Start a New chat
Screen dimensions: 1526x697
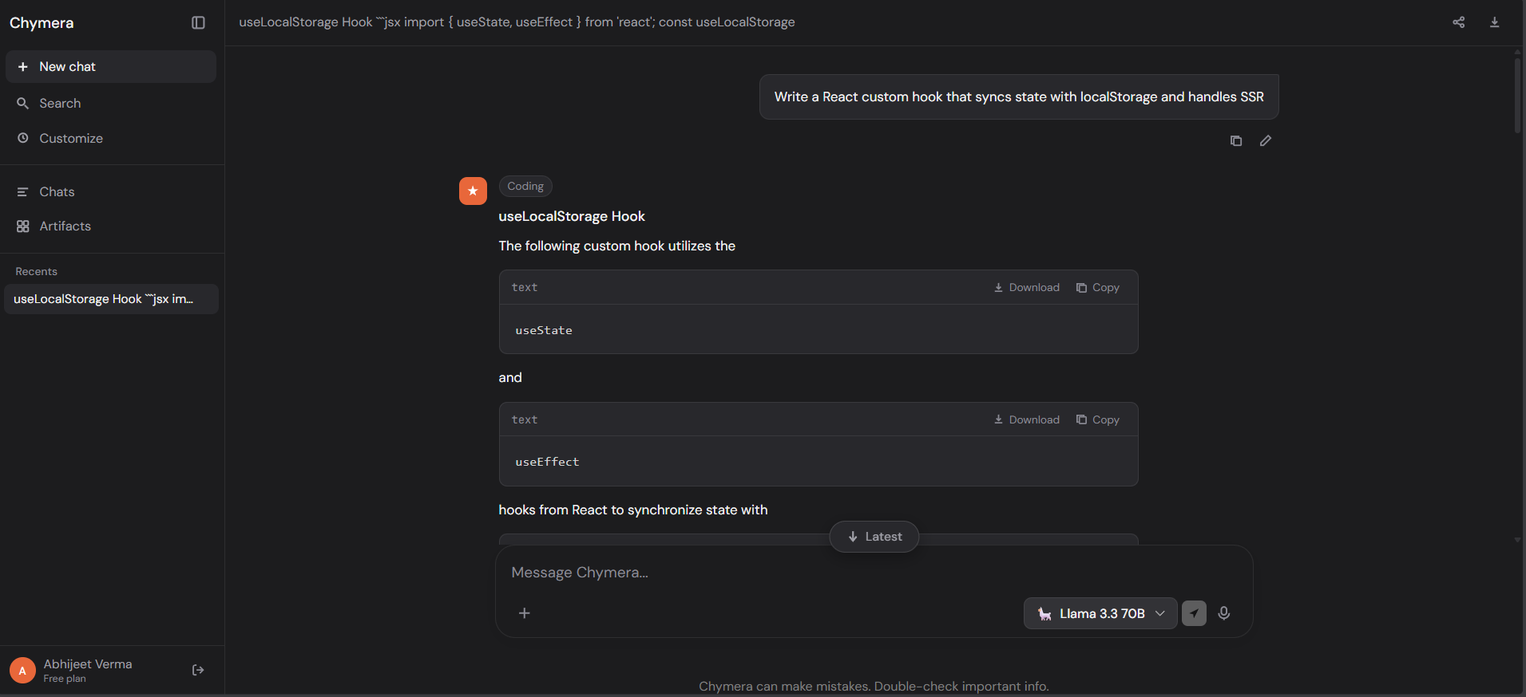point(110,67)
